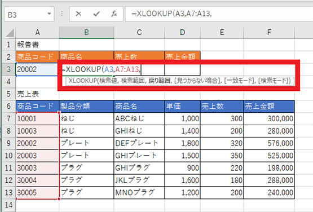The width and height of the screenshot is (313, 212).
Task: Click sales amount cell 576,000
Action: [269, 143]
